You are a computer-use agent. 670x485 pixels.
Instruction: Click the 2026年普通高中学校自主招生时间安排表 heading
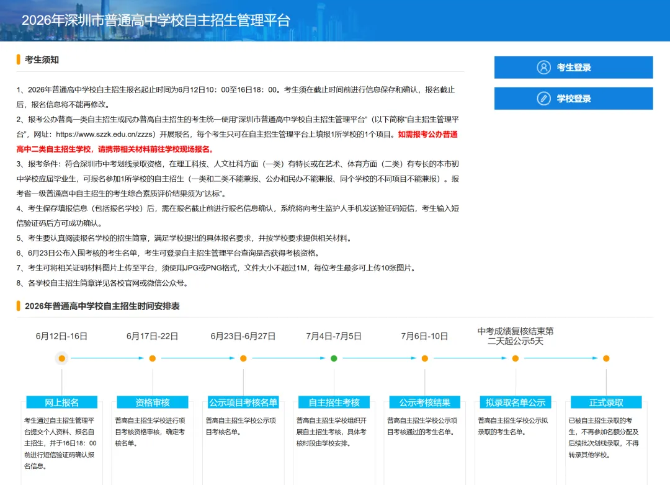[102, 306]
